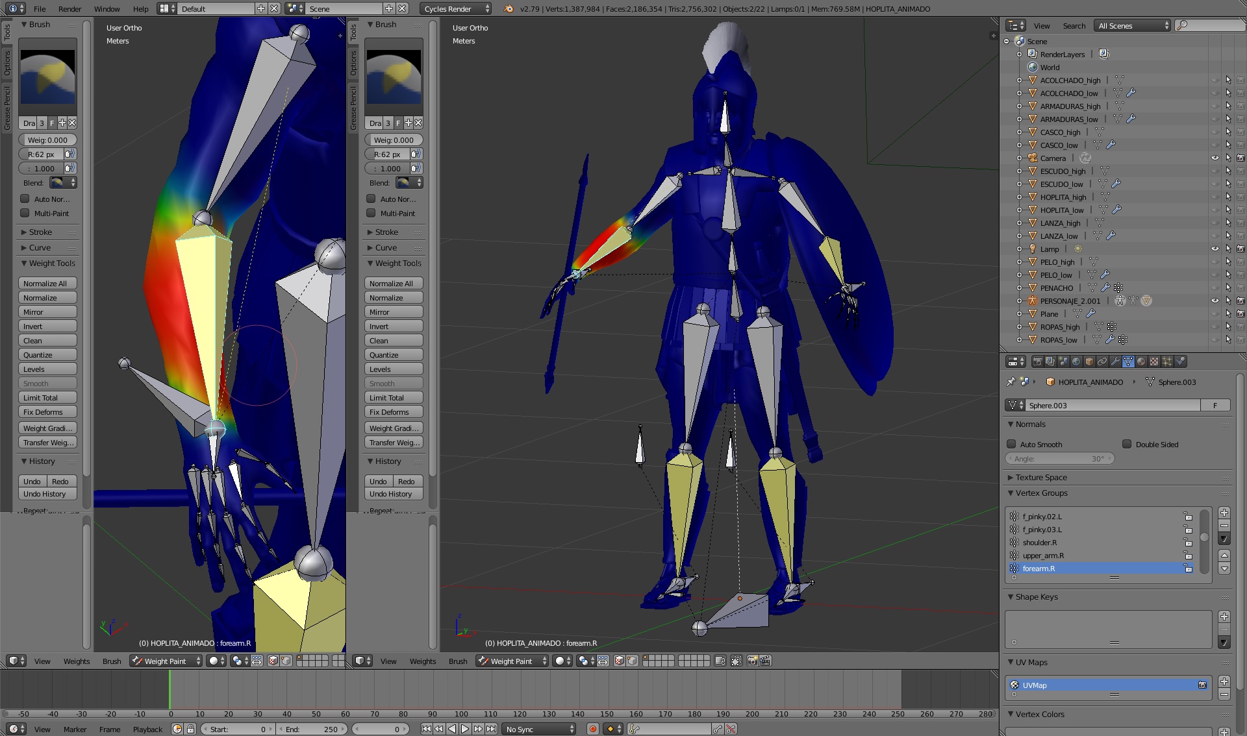Open the Render properties camera tab
This screenshot has width=1247, height=736.
click(1037, 362)
